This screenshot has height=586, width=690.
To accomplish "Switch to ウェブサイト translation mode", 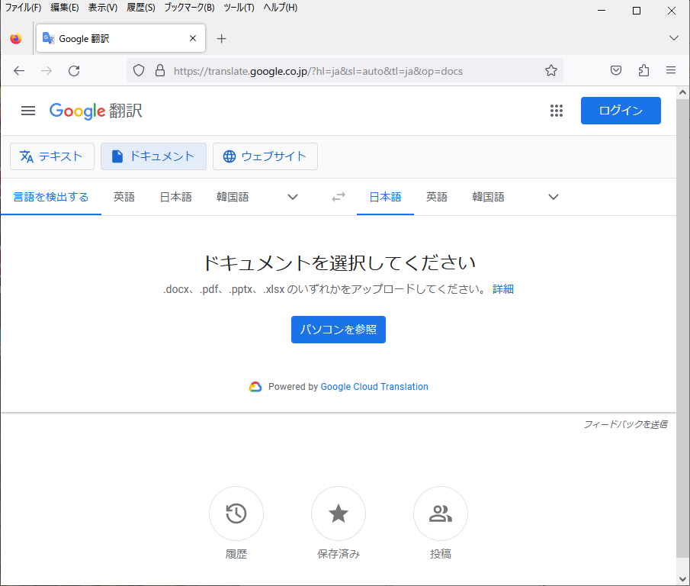I will 265,156.
